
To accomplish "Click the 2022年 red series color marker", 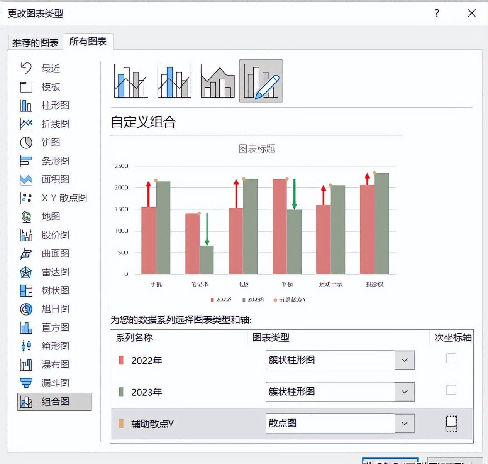I will 121,360.
